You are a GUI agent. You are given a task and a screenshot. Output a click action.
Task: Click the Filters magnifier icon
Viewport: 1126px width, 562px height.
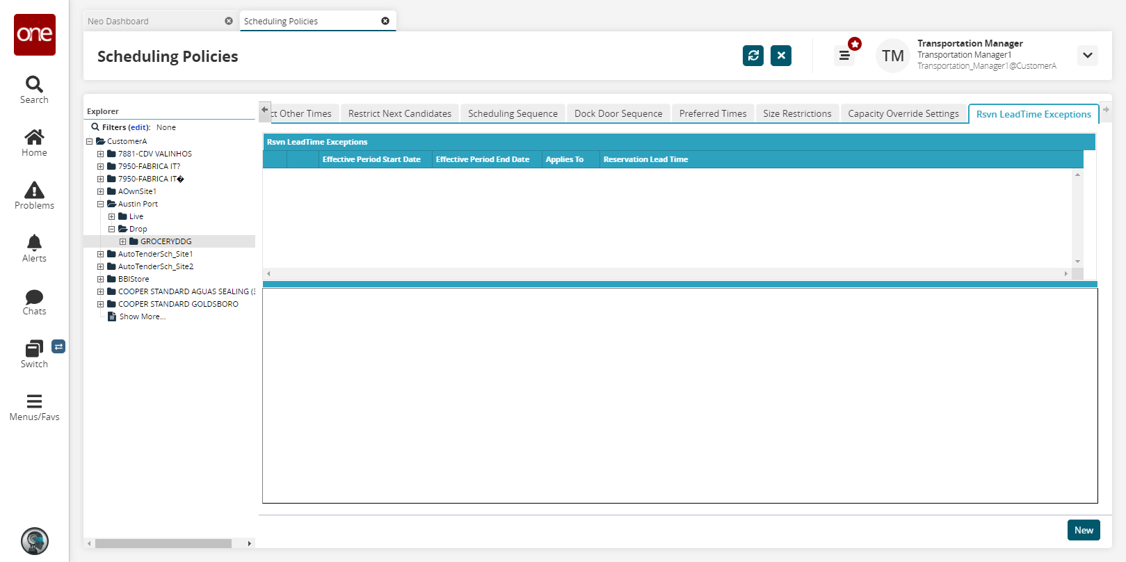click(95, 127)
